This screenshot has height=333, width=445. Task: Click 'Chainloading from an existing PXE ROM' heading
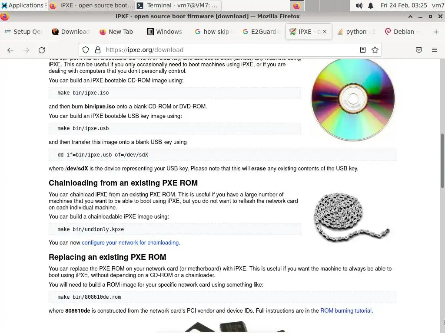pyautogui.click(x=123, y=183)
